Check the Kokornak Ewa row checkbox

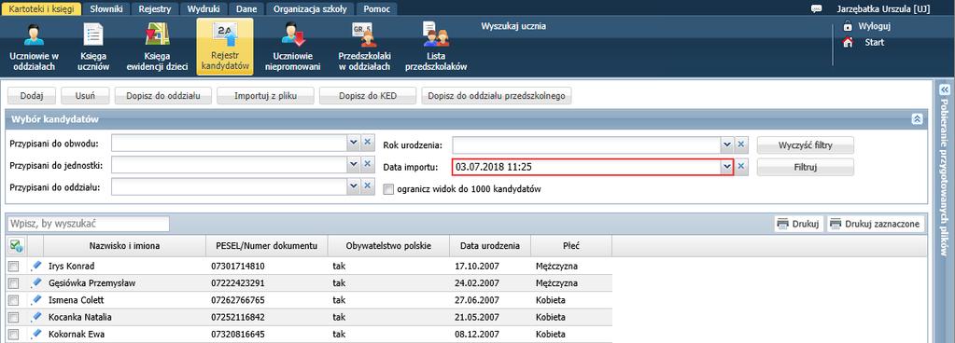(13, 335)
